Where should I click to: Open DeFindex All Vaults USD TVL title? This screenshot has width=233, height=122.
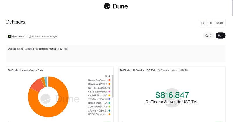pos(138,70)
